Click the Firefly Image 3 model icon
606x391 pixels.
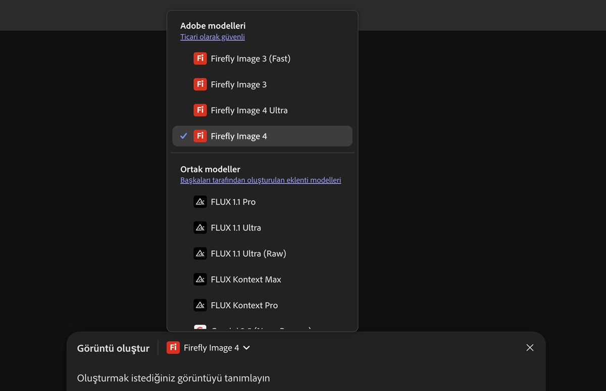[200, 84]
